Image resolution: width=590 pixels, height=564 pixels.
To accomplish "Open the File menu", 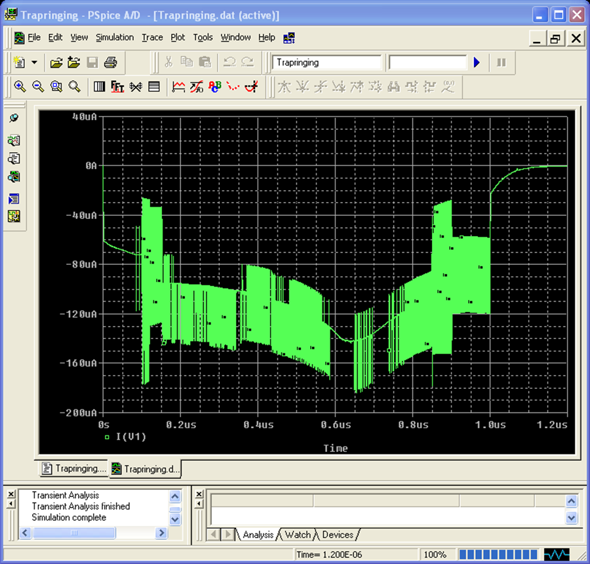I will pyautogui.click(x=34, y=37).
